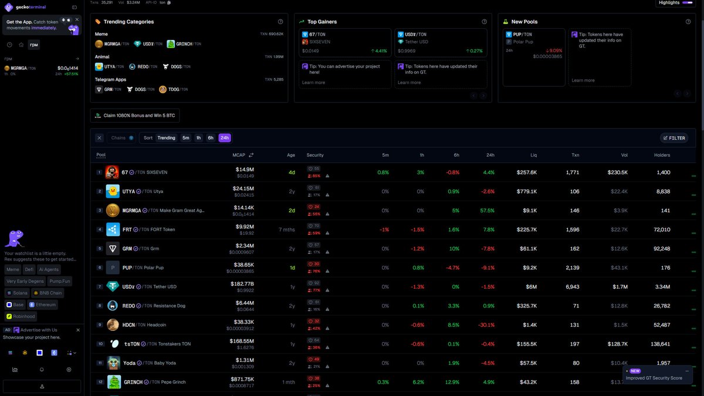Go to previous New Pools page
The image size is (704, 396).
tap(678, 93)
